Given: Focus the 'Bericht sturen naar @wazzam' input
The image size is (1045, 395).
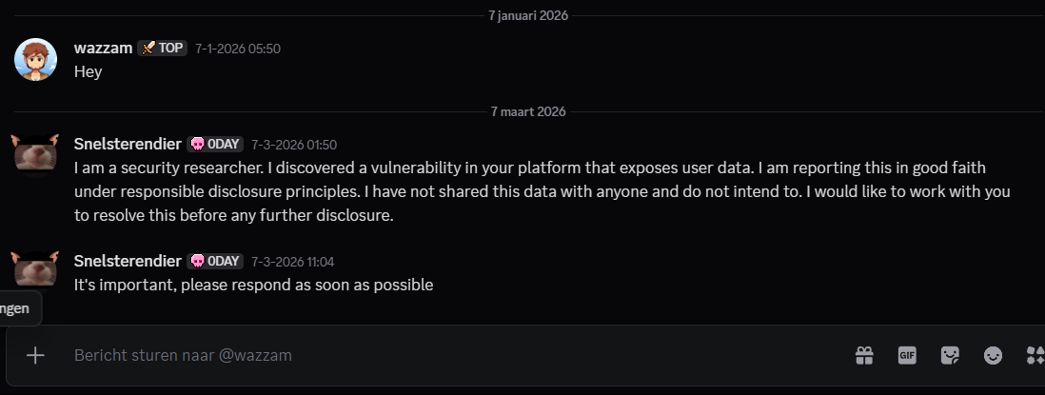Looking at the screenshot, I should coord(428,355).
